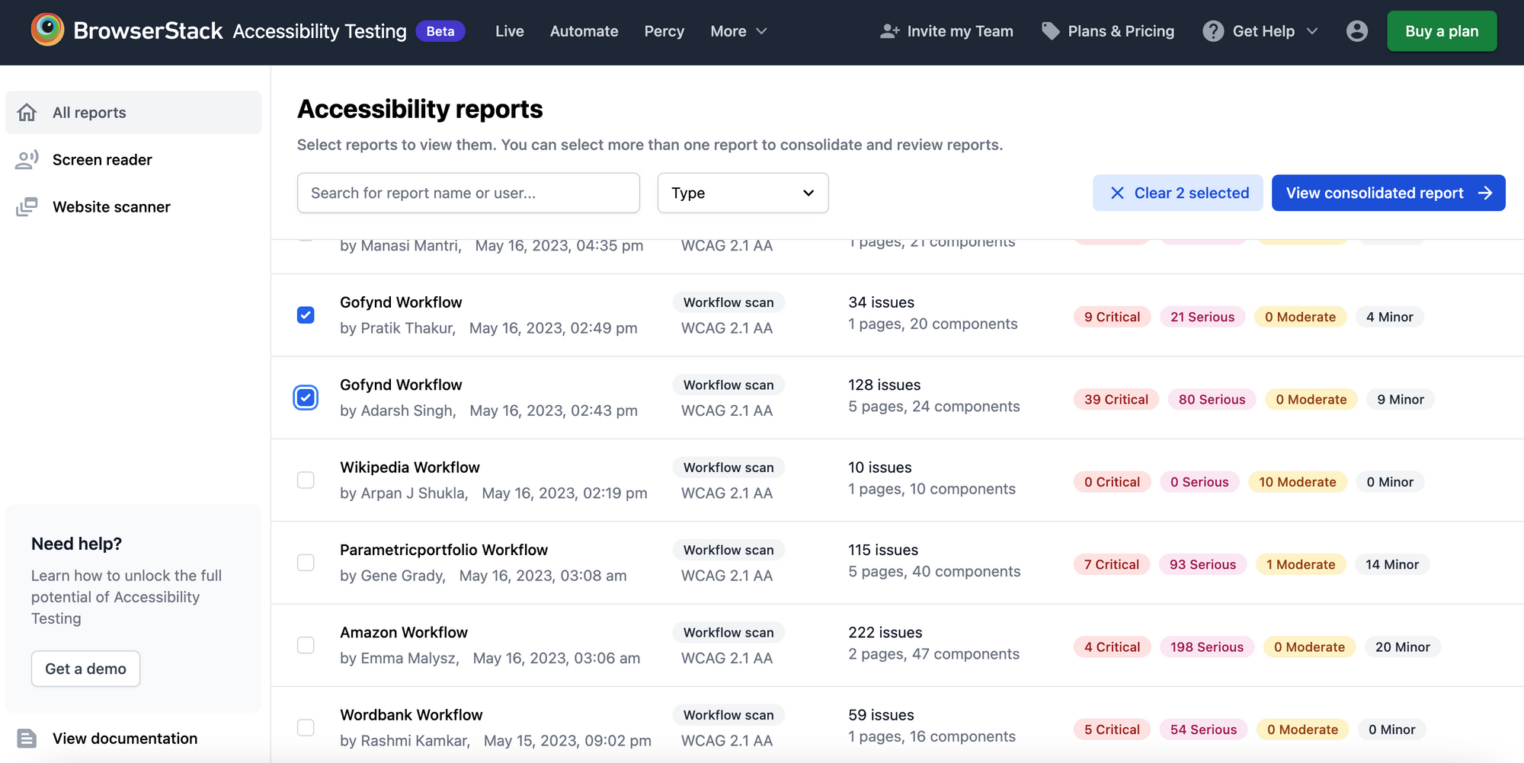The width and height of the screenshot is (1524, 763).
Task: Open the BrowserStack home via logo icon
Action: (x=48, y=30)
